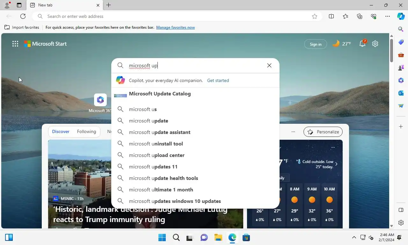Switch to the Following tab
408x245 pixels.
(x=86, y=131)
